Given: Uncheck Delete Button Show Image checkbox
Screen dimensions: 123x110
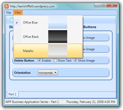Looking at the screenshot, I should pos(75,60).
